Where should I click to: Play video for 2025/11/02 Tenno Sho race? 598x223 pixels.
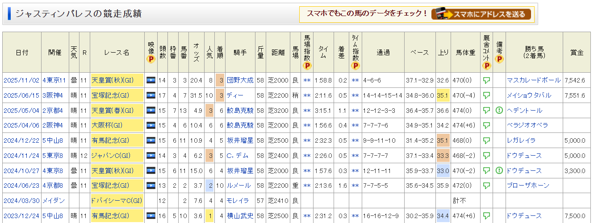point(151,80)
